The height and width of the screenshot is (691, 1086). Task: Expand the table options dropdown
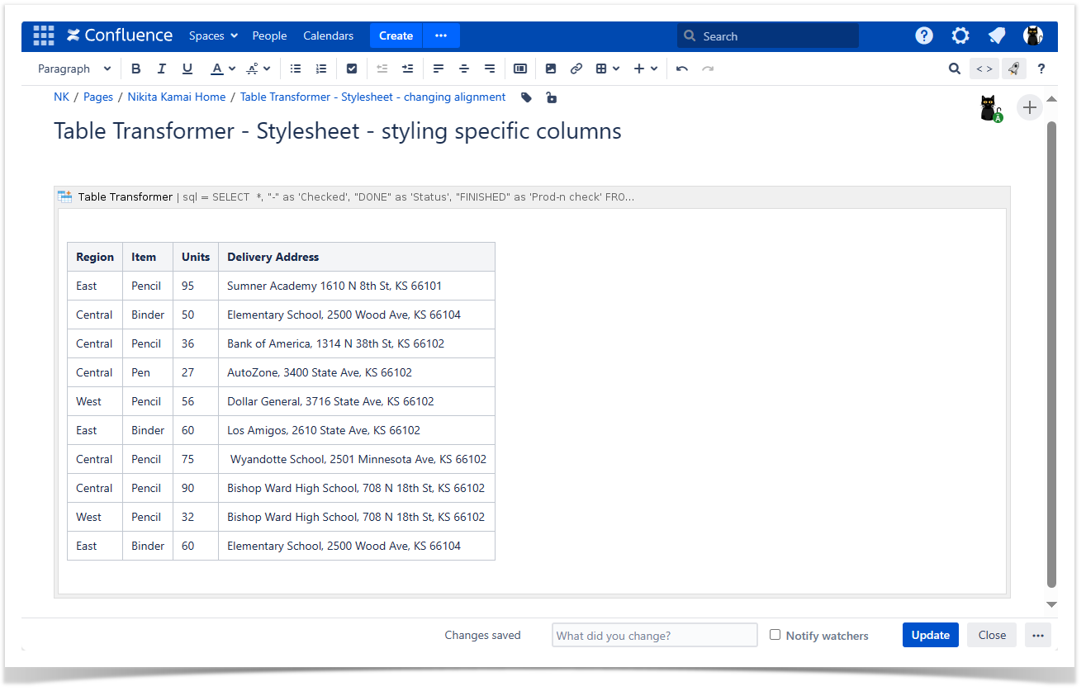[x=608, y=69]
